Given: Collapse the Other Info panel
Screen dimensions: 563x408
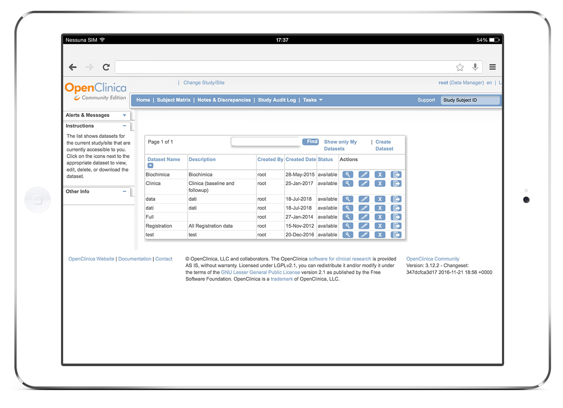Looking at the screenshot, I should click(124, 192).
